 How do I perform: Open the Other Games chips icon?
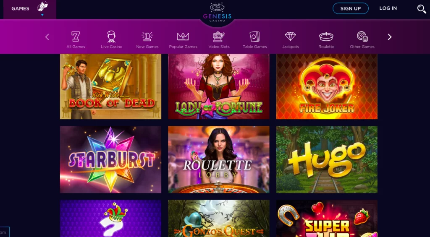point(362,36)
